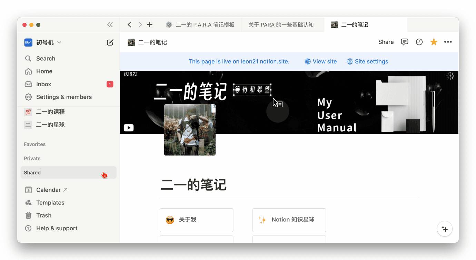Click the Notion AI sparkle button
This screenshot has width=476, height=260.
(x=445, y=229)
